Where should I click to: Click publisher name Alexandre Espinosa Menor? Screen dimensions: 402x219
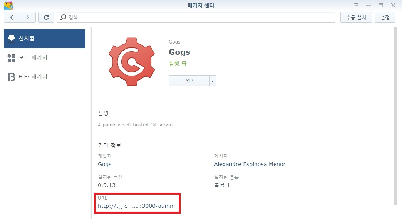[x=250, y=164]
